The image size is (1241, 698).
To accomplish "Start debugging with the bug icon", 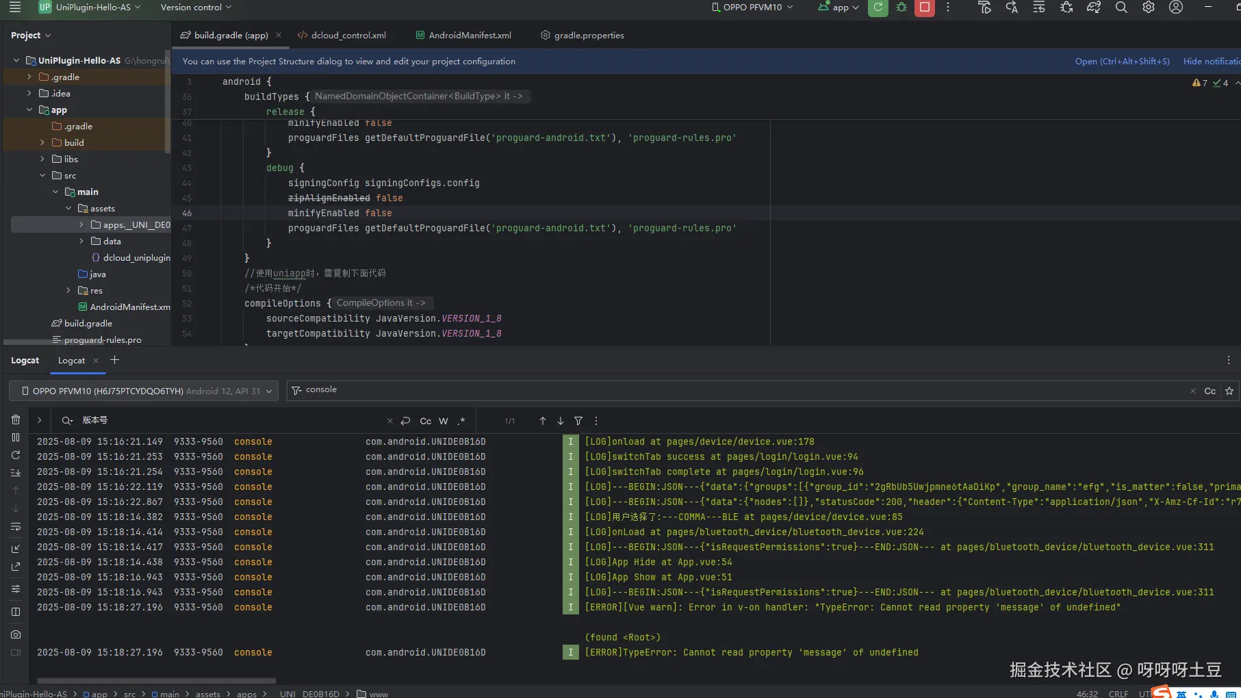I will click(x=901, y=7).
